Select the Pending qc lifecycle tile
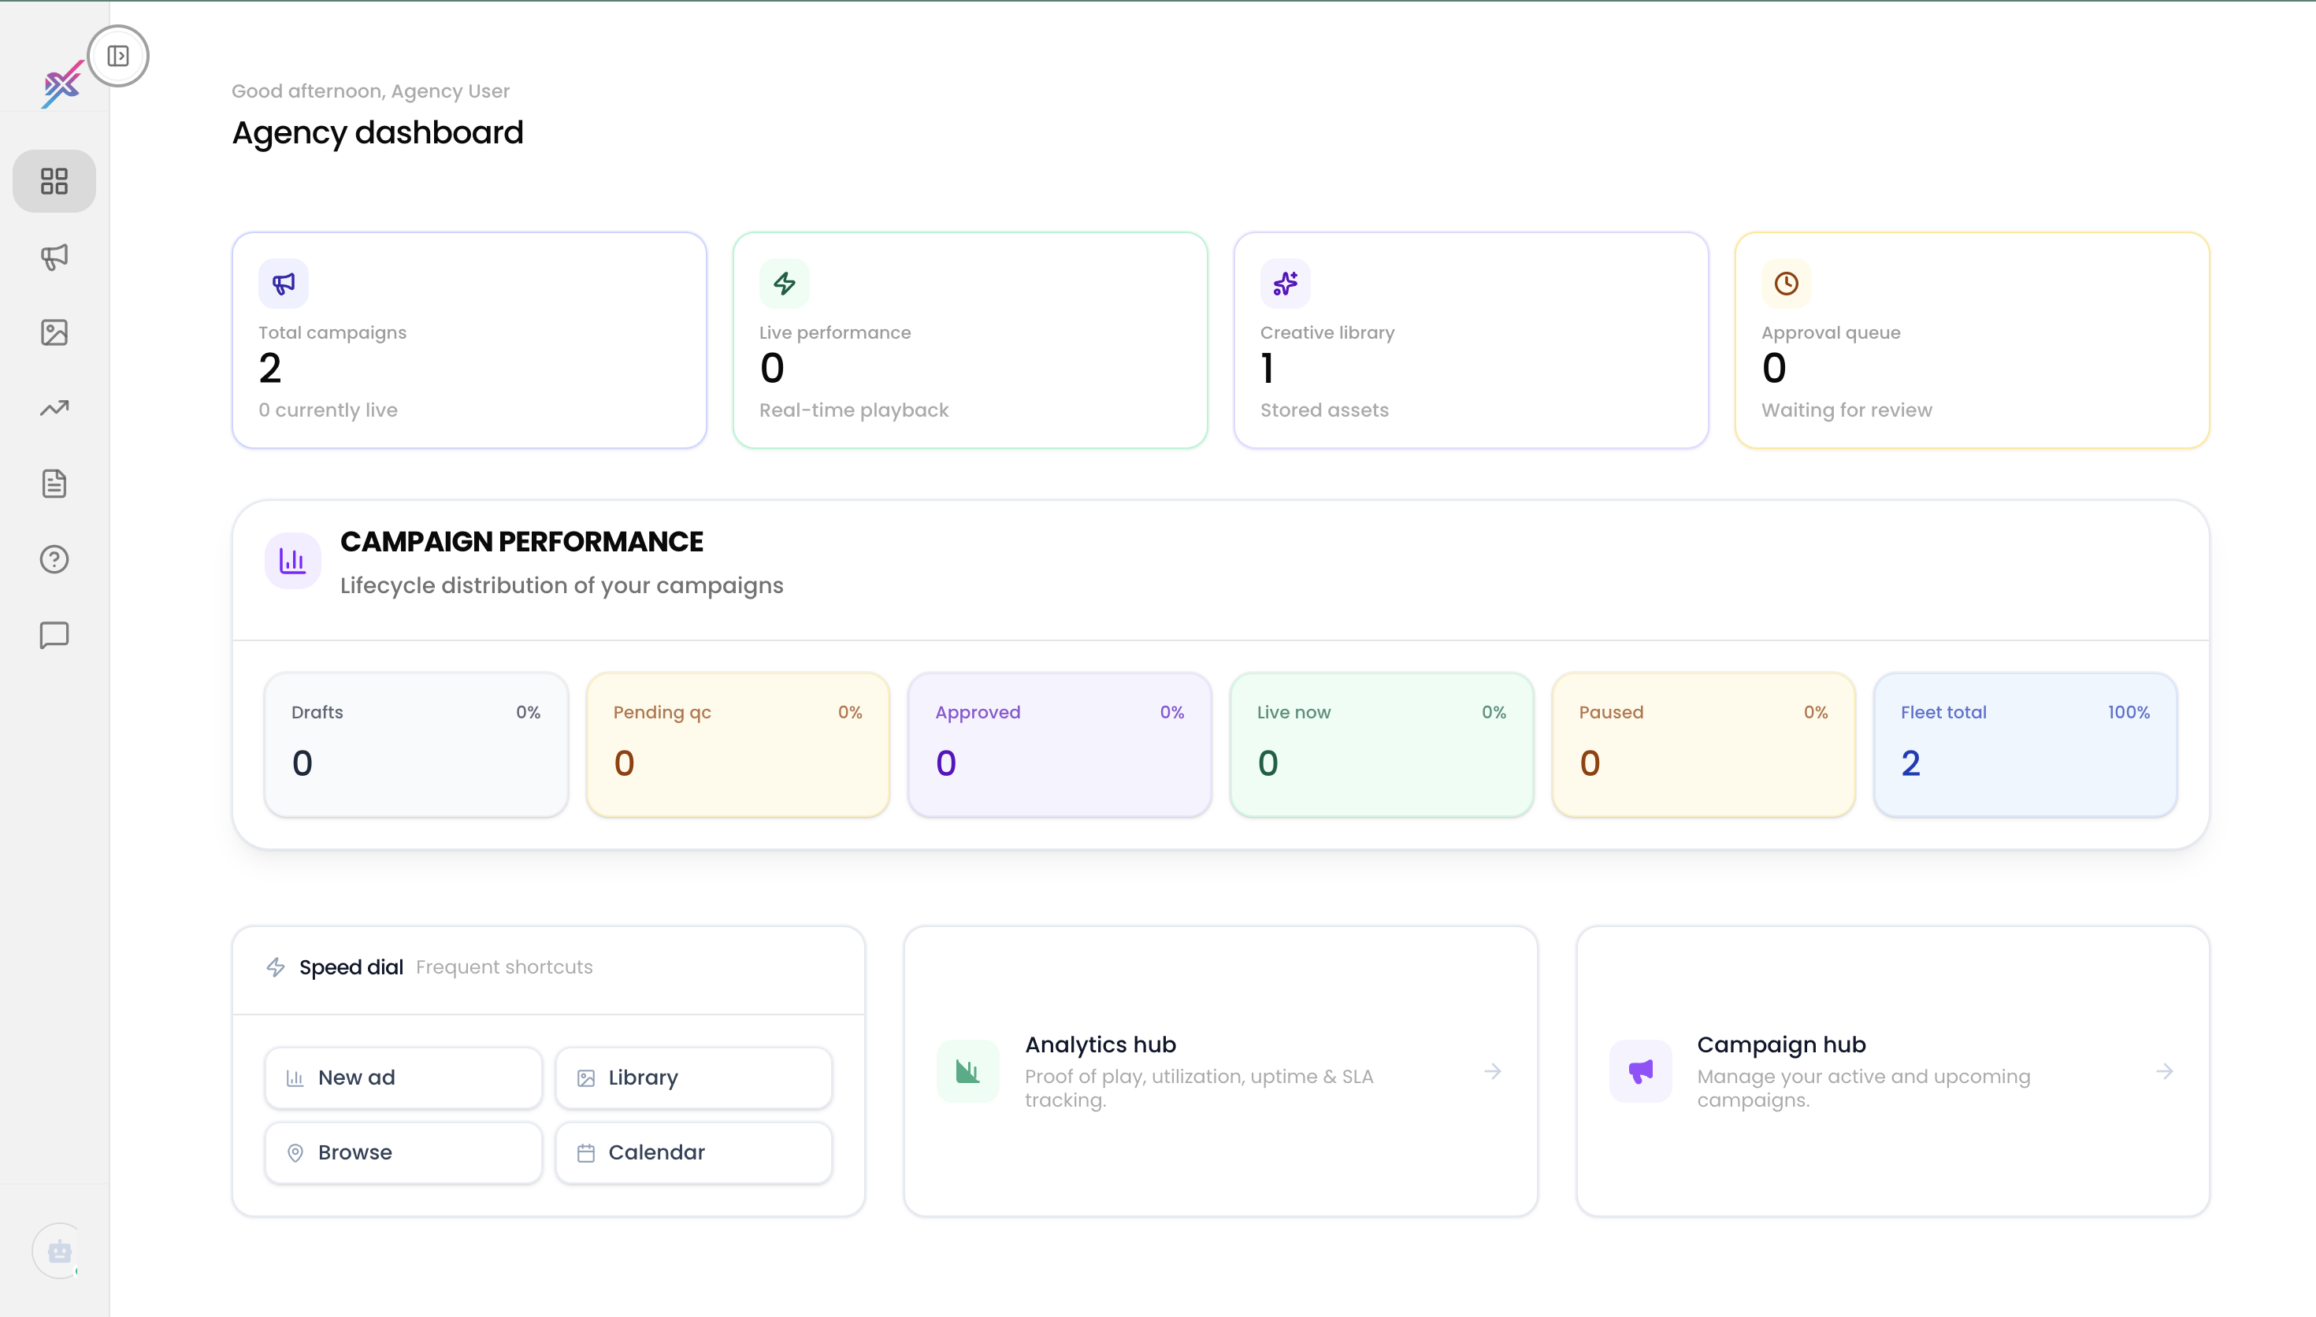This screenshot has height=1317, width=2316. click(x=738, y=744)
